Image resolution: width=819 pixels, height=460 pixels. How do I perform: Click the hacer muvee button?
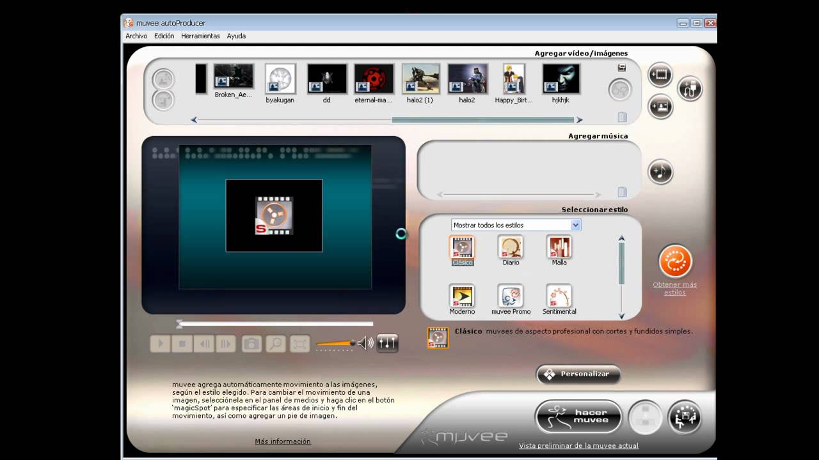coord(578,417)
